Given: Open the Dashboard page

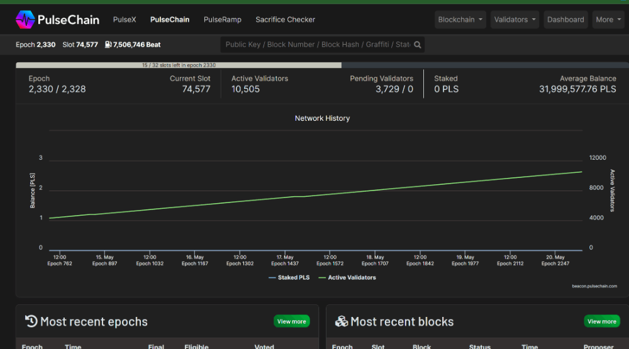Looking at the screenshot, I should 565,19.
